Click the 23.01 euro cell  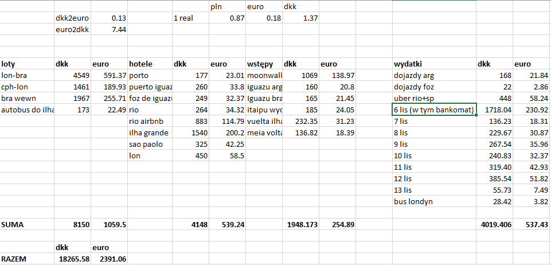pyautogui.click(x=228, y=75)
